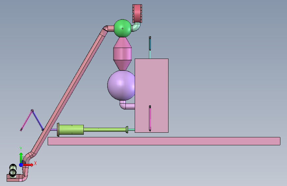The image size is (287, 186).
Task: Select the magenta vertical slot on the pink box
Action: tap(150, 118)
